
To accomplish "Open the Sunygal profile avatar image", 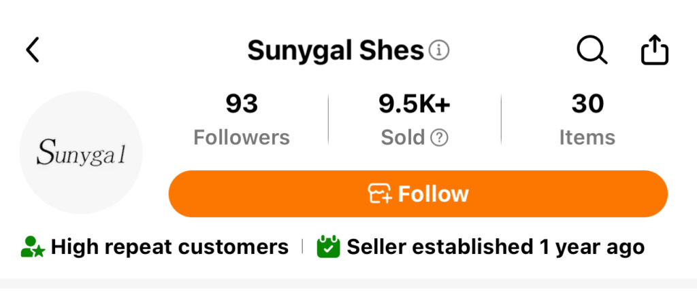I will 81,153.
